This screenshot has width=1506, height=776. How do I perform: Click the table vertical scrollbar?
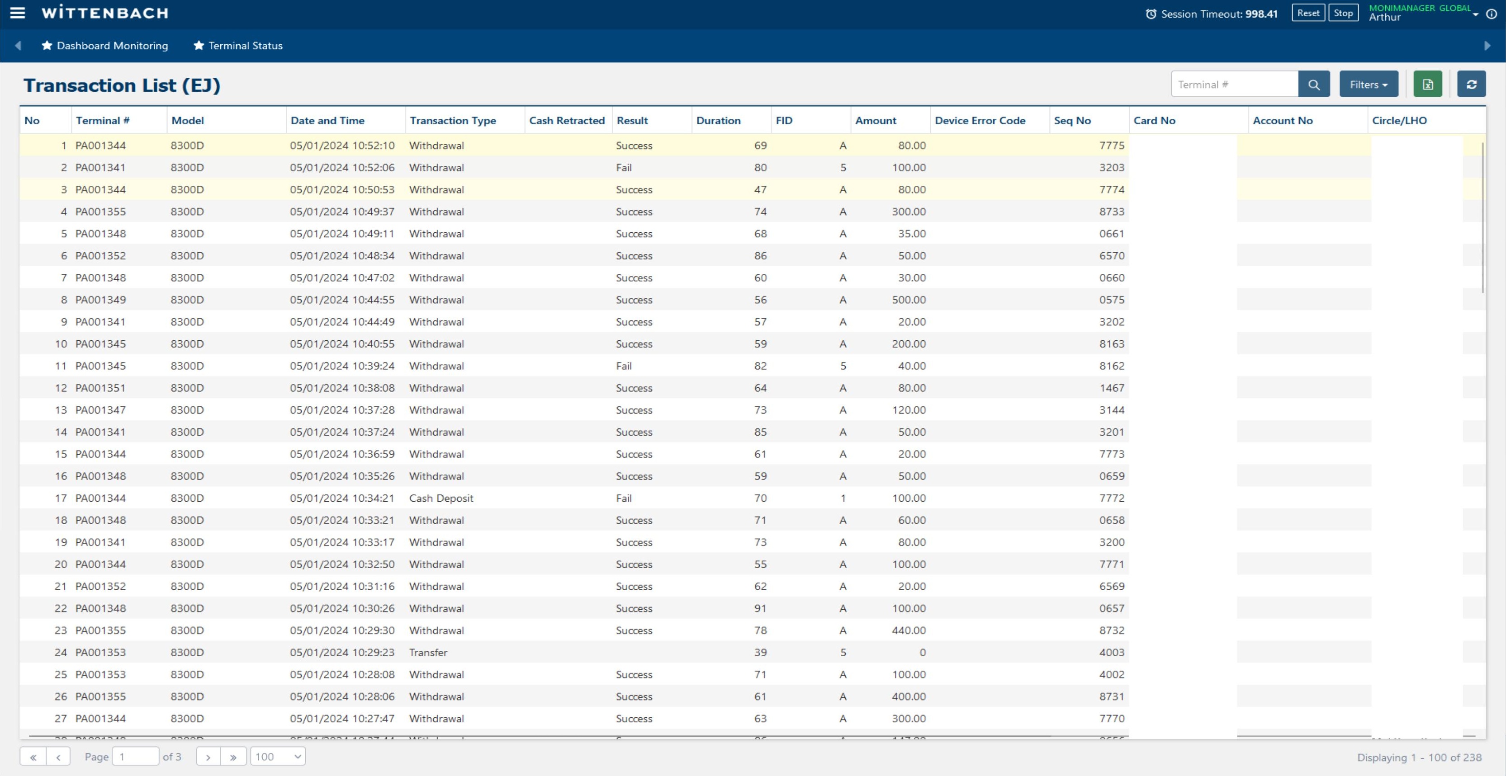pyautogui.click(x=1483, y=217)
